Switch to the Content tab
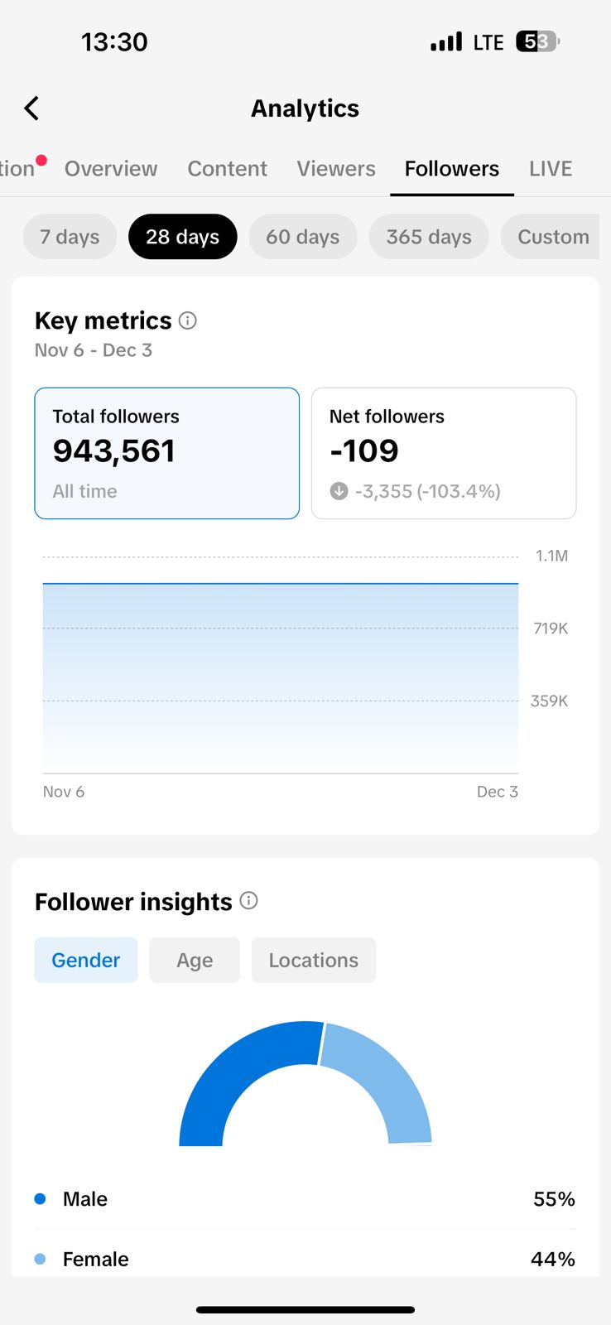 (227, 169)
